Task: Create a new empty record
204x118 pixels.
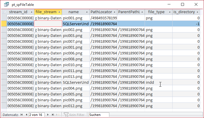Action: [x=58, y=114]
